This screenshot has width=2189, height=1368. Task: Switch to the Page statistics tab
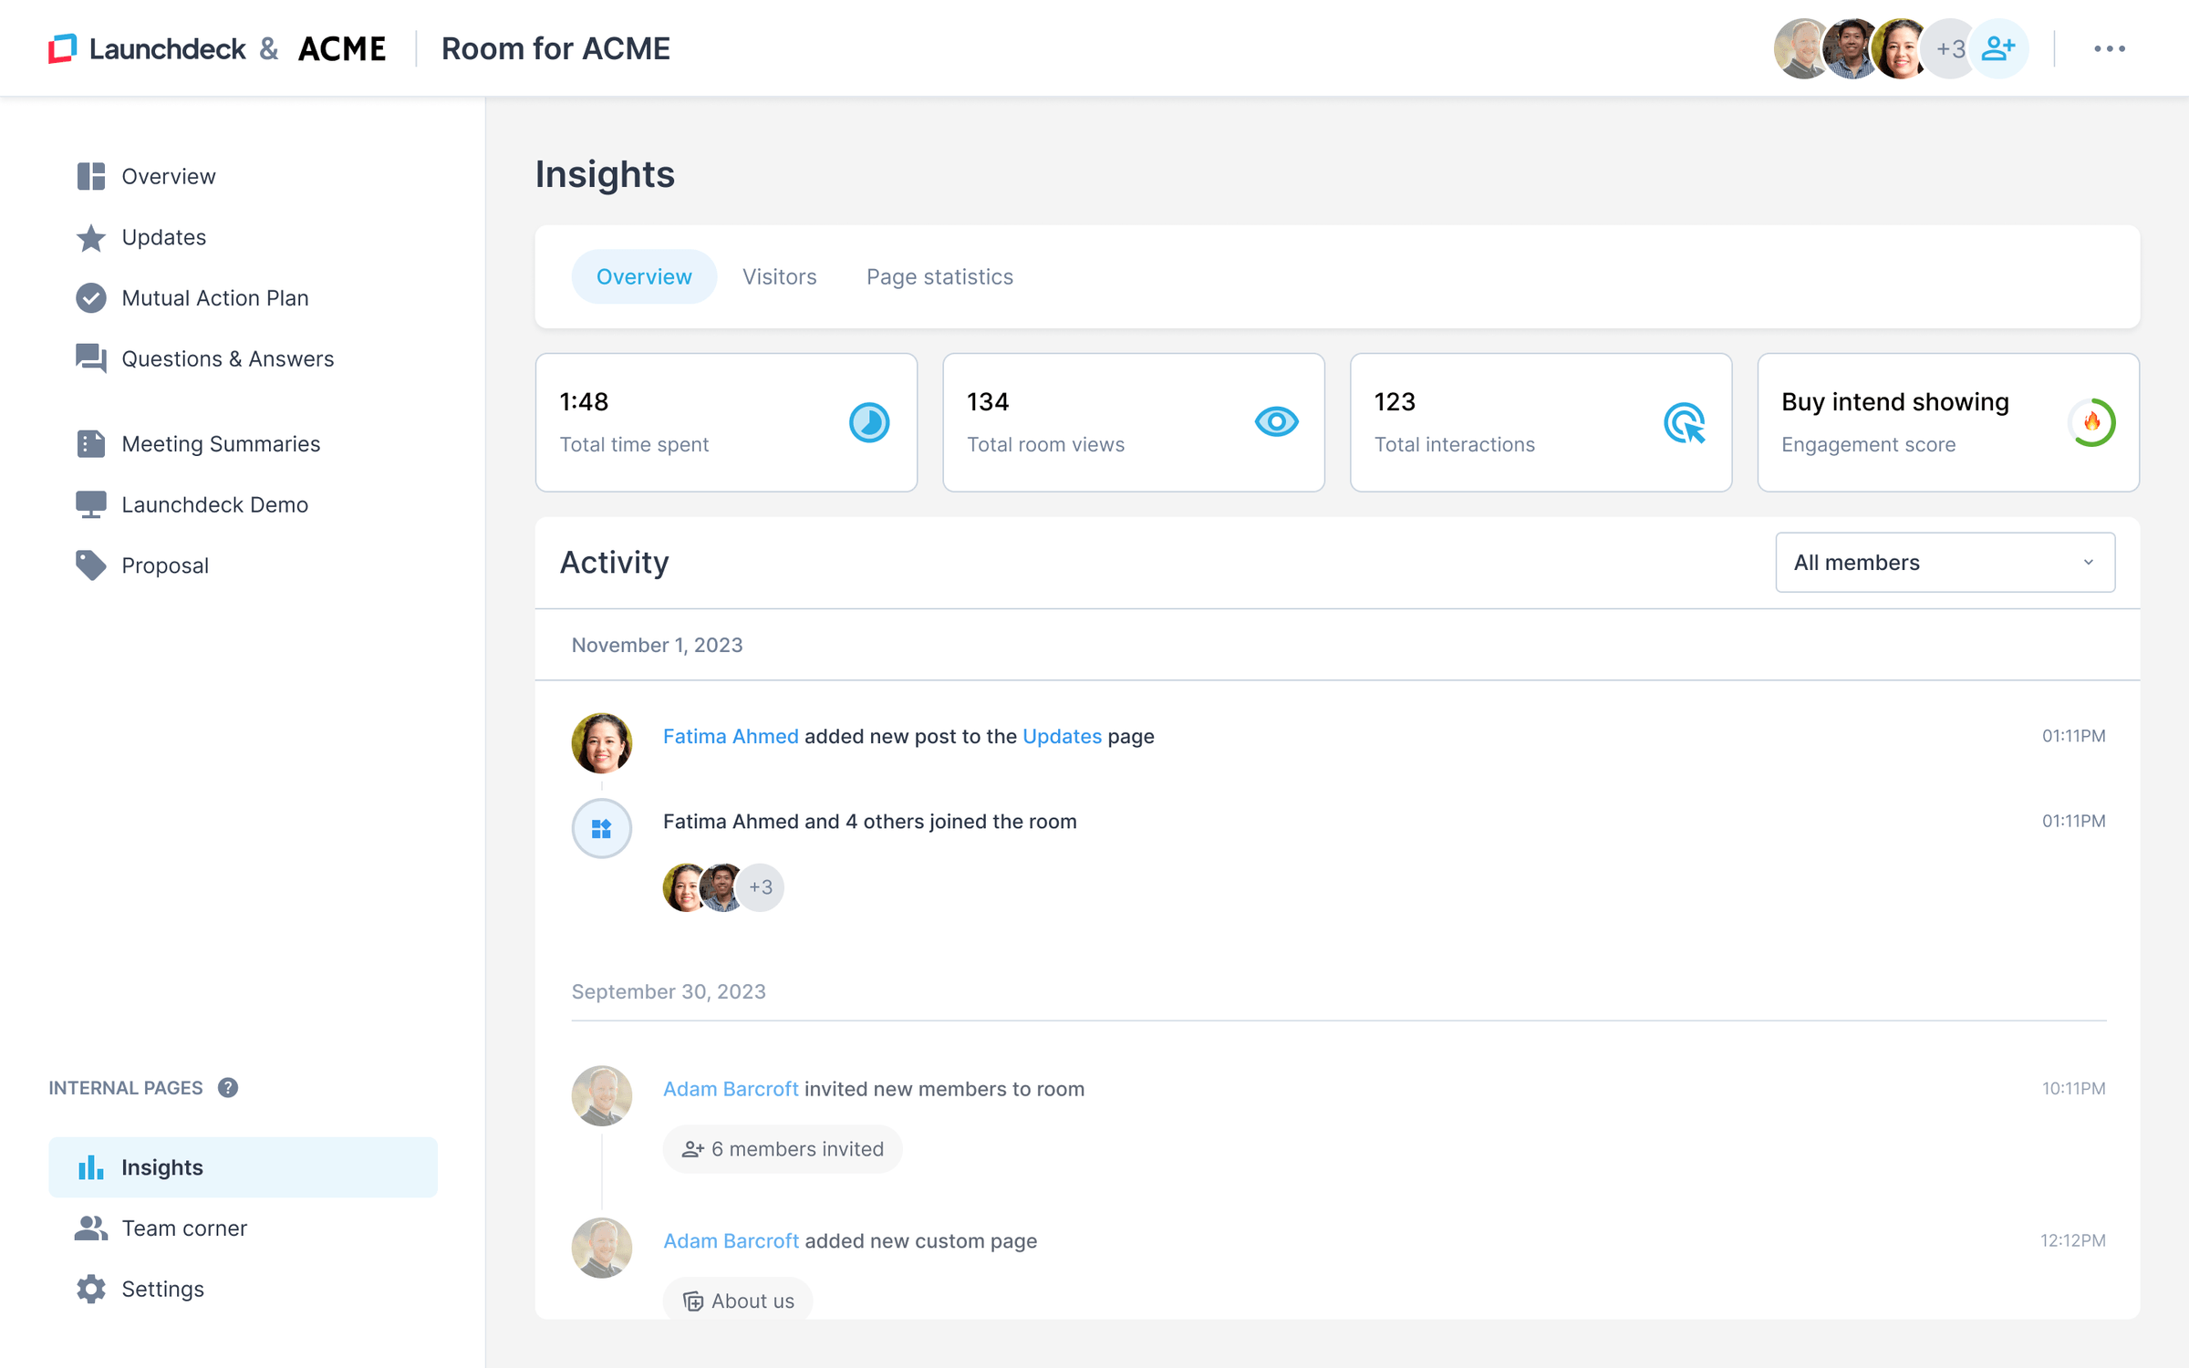(x=939, y=276)
